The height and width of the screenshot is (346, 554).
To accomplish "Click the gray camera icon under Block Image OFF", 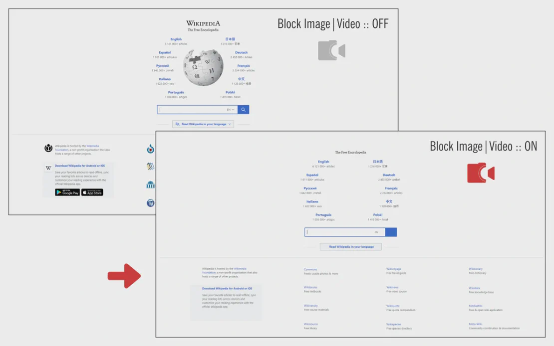I will pyautogui.click(x=331, y=50).
